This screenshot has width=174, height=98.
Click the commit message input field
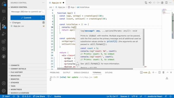pyautogui.click(x=28, y=12)
